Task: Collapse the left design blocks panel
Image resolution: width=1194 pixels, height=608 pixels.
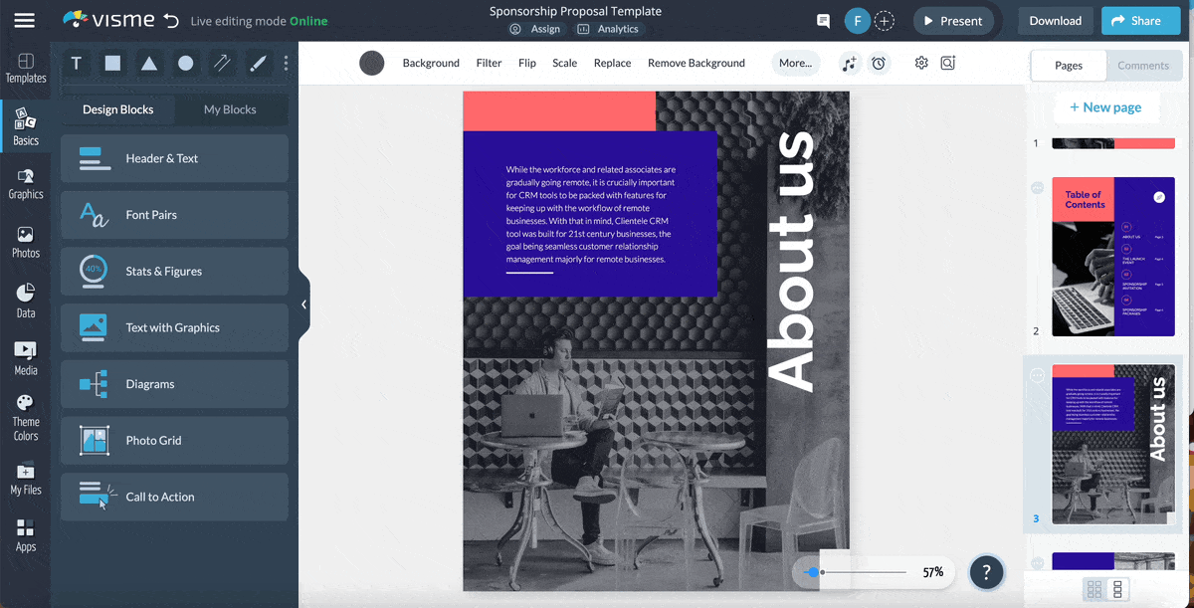Action: [304, 304]
